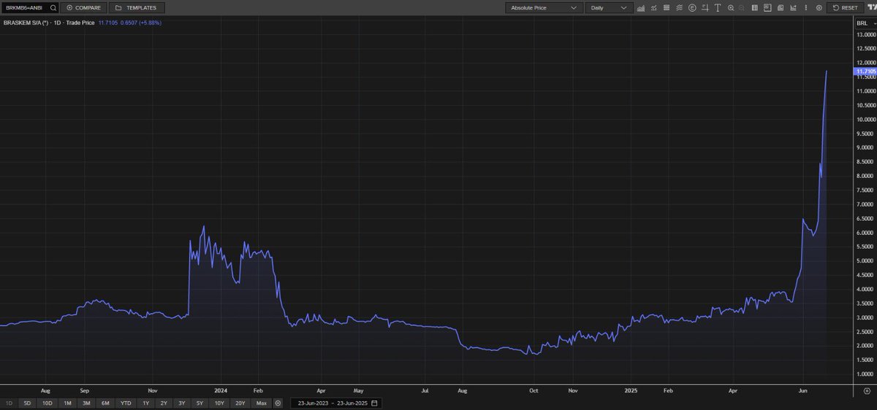Screen dimensions: 877x410
Task: Click the zoom in magnifier icon
Action: pos(731,8)
